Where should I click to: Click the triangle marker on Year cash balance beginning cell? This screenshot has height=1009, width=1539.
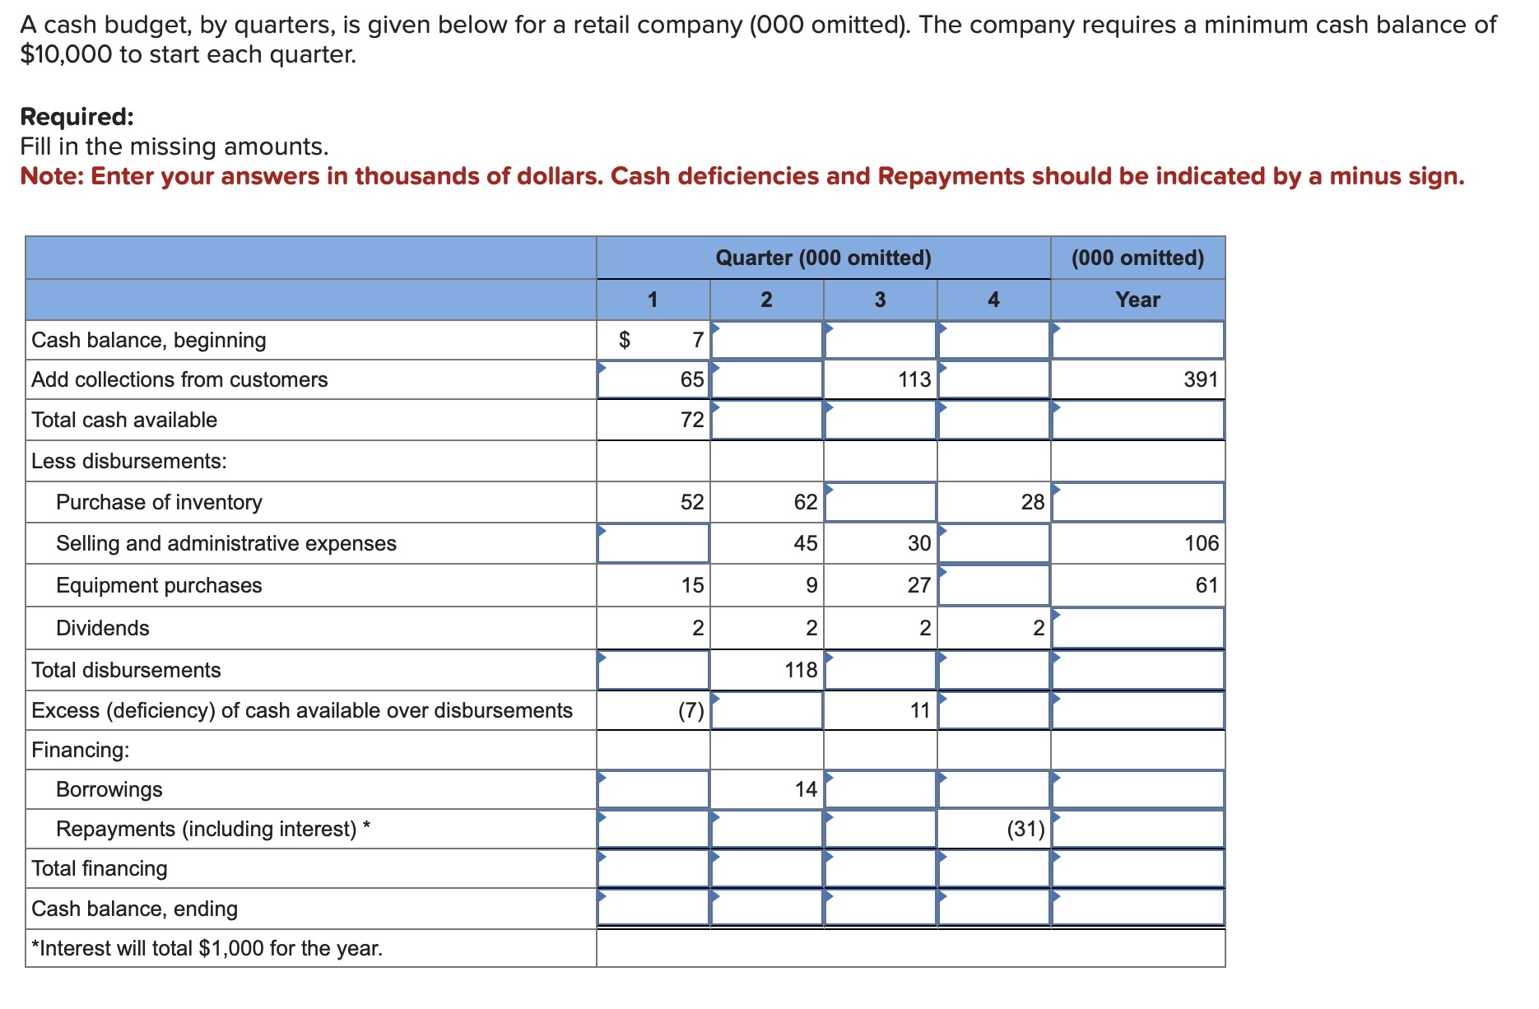(1056, 328)
